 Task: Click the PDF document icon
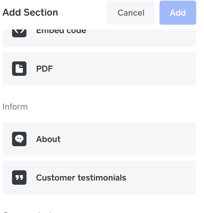pyautogui.click(x=19, y=69)
